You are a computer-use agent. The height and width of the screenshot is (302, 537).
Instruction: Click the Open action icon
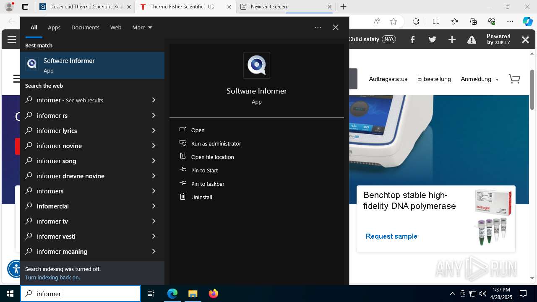pos(182,130)
